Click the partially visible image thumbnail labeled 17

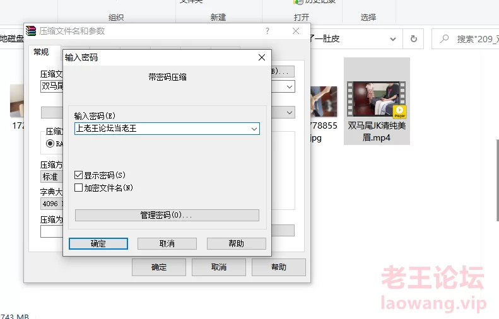[x=16, y=100]
